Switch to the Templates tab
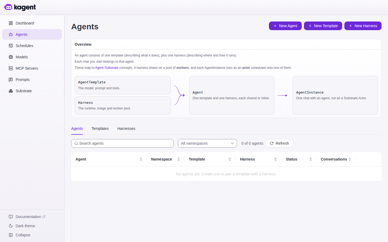The width and height of the screenshot is (388, 242). pyautogui.click(x=100, y=129)
